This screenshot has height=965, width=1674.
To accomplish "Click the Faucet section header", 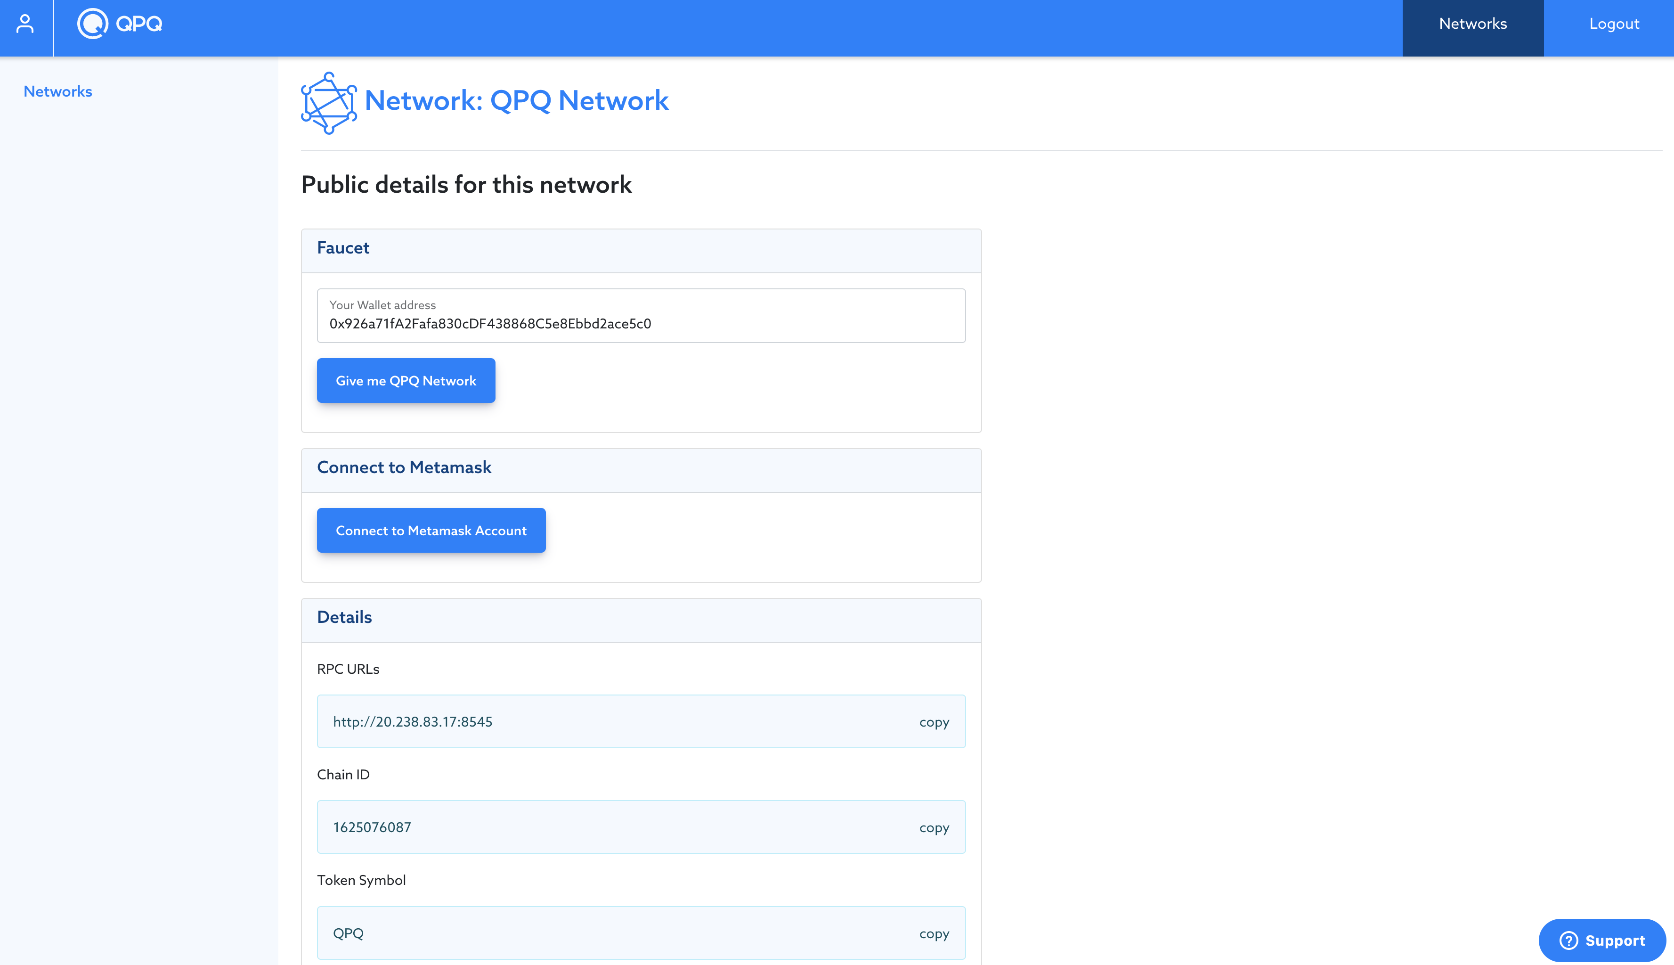I will tap(641, 251).
